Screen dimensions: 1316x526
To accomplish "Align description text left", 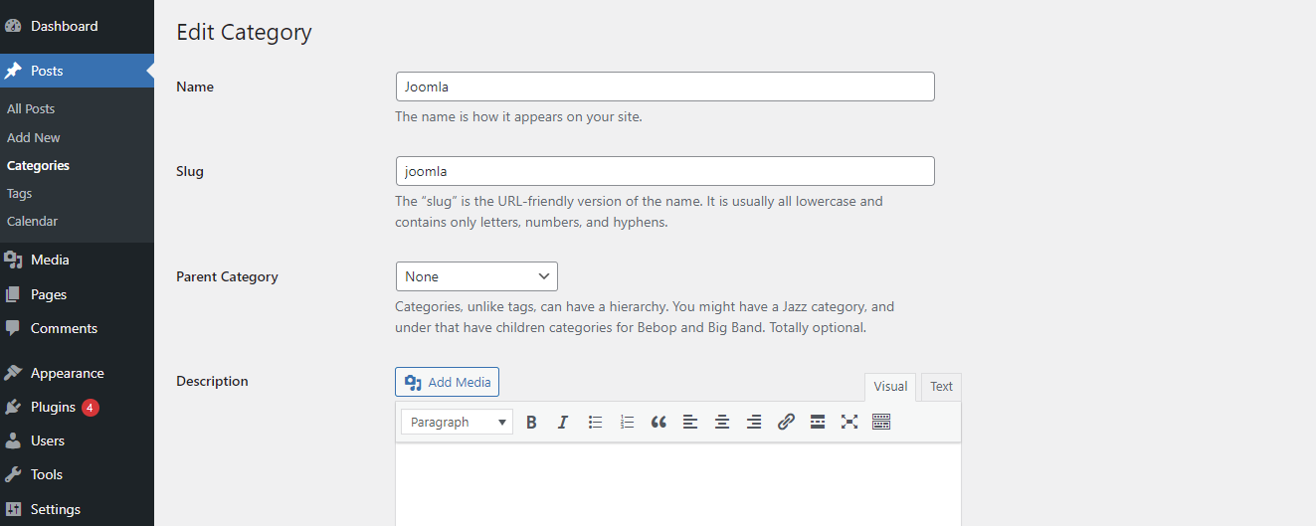I will (690, 422).
